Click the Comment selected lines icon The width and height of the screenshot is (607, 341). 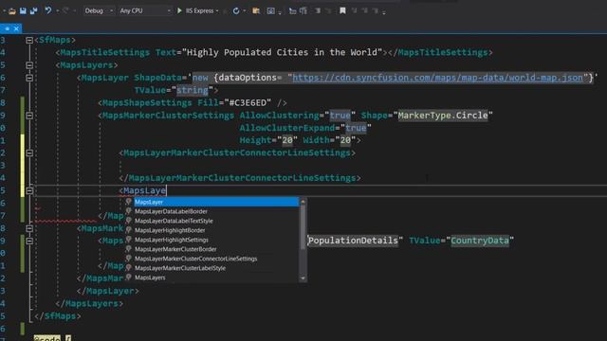(293, 10)
